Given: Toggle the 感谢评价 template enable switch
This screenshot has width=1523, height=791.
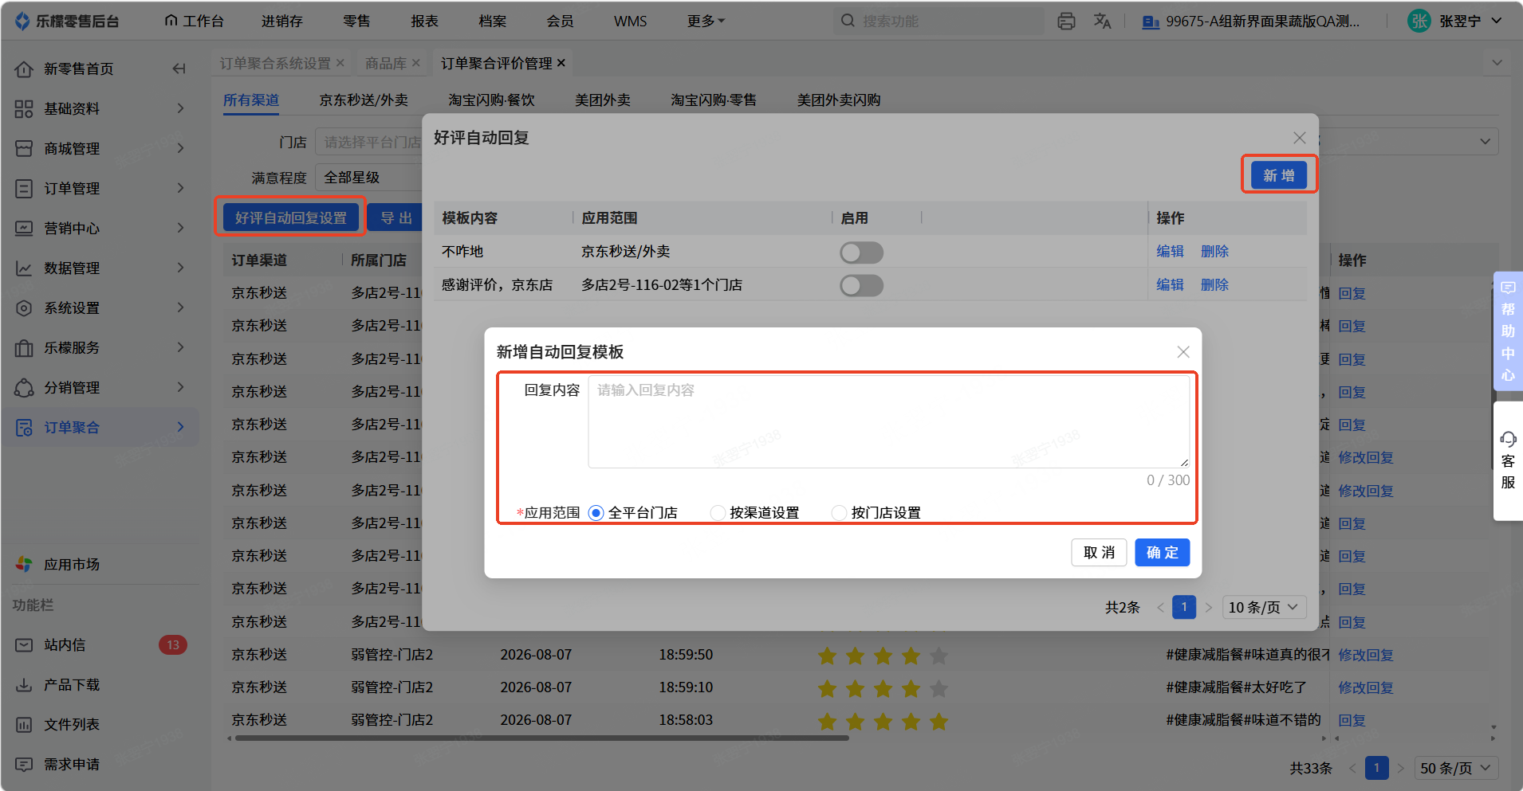Looking at the screenshot, I should pyautogui.click(x=861, y=285).
